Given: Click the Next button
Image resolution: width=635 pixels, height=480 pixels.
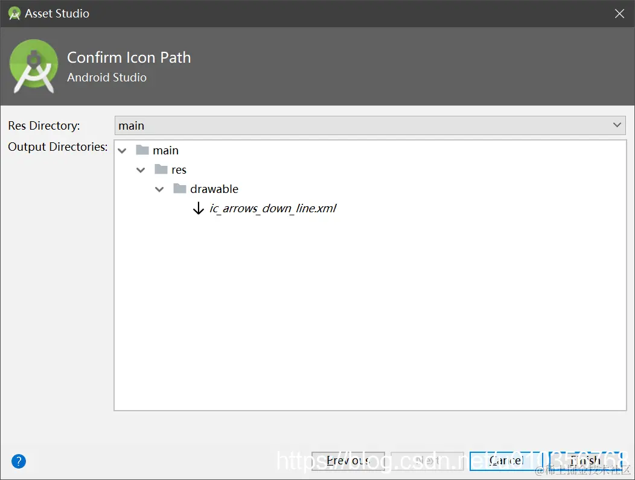Looking at the screenshot, I should tap(427, 461).
